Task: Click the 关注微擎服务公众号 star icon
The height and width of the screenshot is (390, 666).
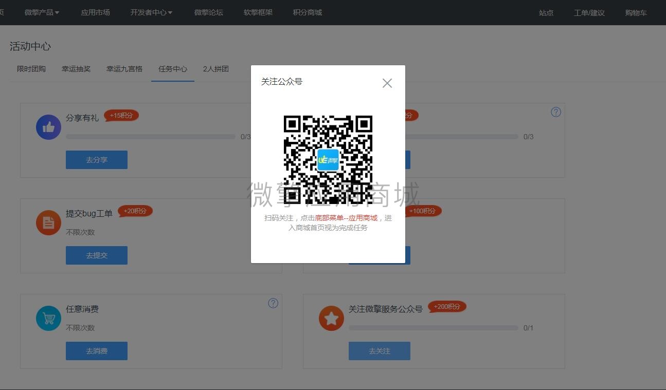Action: (332, 318)
